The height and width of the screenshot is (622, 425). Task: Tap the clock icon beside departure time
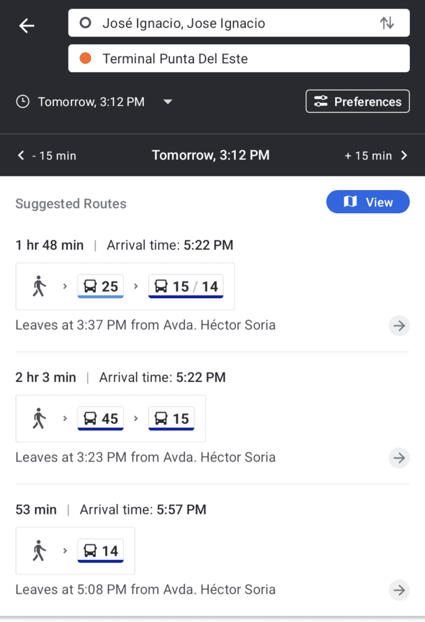(22, 101)
